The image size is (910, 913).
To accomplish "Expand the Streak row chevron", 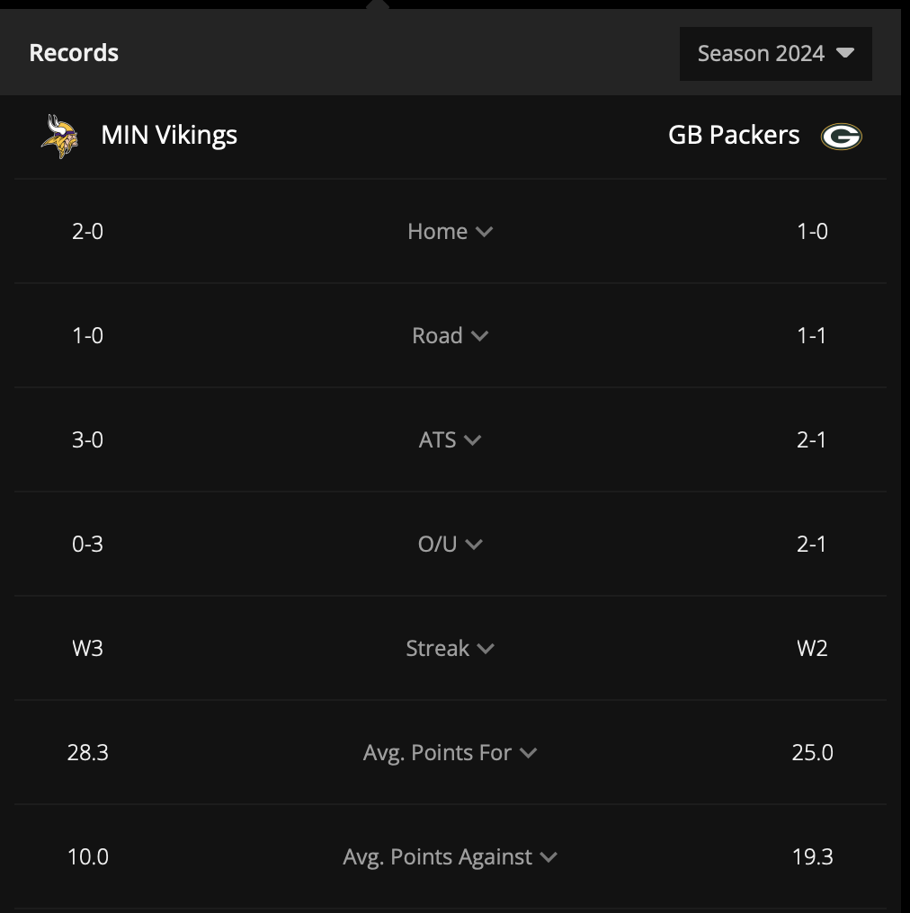I will [x=486, y=649].
